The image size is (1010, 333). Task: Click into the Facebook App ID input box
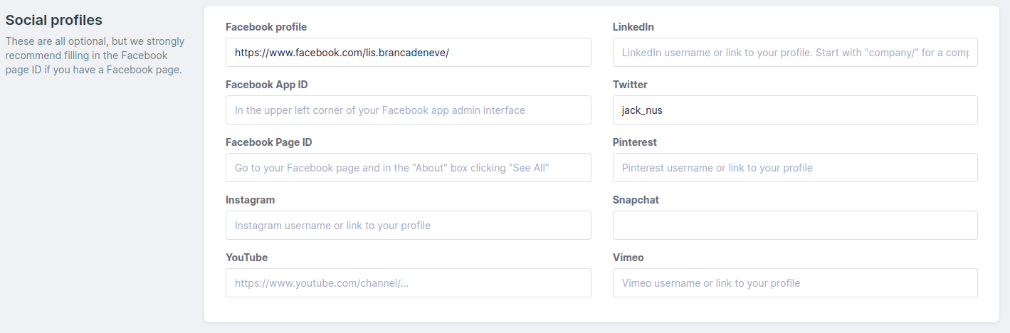pos(408,110)
